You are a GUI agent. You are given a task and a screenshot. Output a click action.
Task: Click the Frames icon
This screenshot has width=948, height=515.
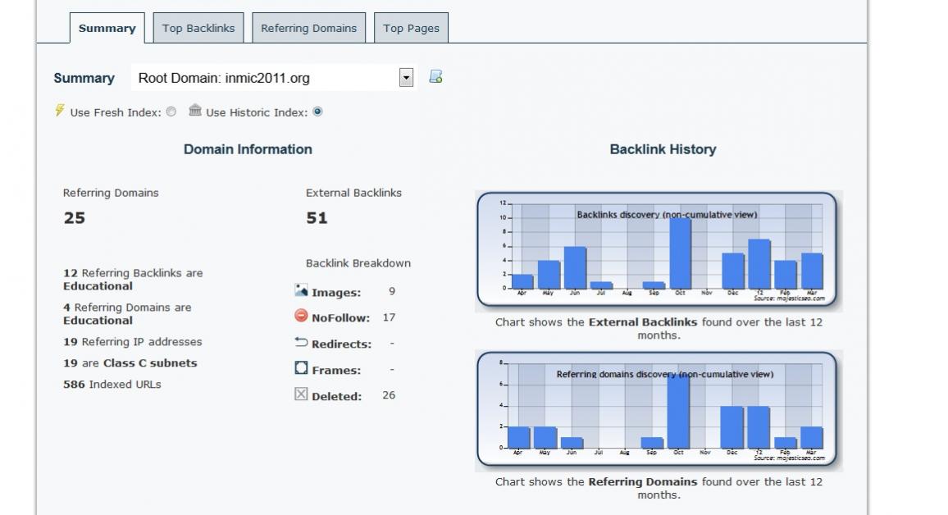(x=301, y=368)
